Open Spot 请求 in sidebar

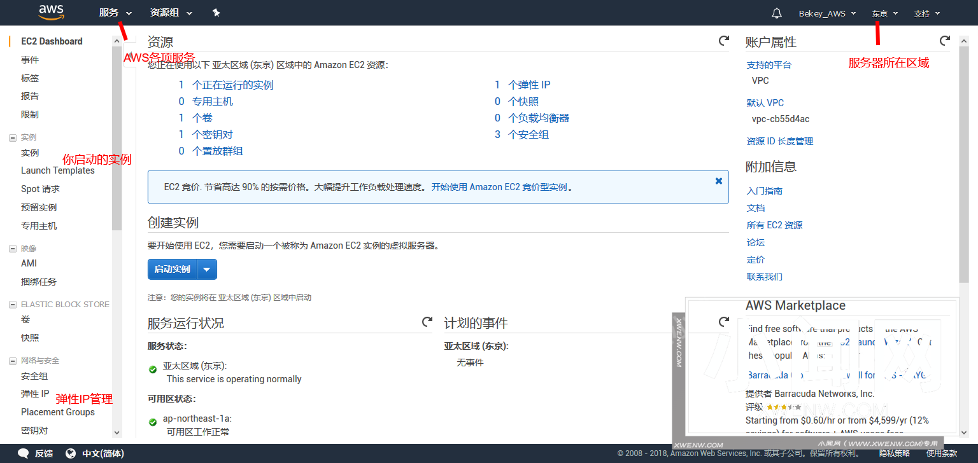40,189
